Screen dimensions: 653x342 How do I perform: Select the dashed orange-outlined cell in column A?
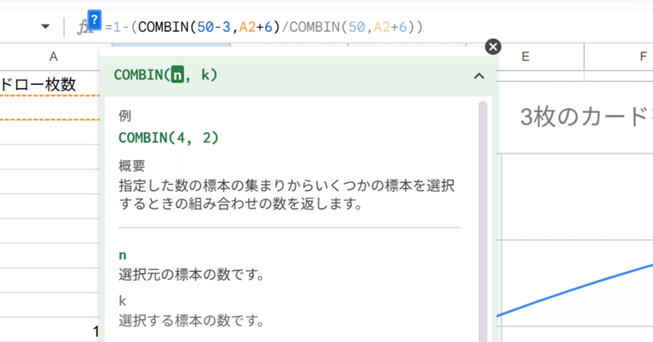pos(50,107)
